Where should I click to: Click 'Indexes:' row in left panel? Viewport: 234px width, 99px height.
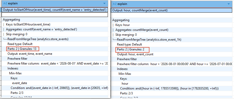[55, 68]
